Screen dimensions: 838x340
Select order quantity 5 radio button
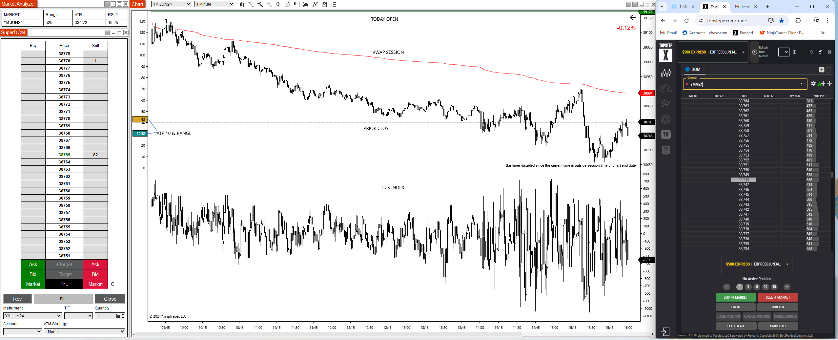(757, 287)
